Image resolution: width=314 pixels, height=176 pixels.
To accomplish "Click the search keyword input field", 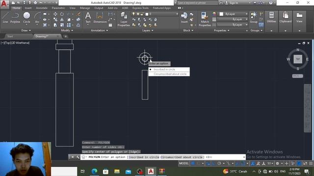I will click(197, 3).
